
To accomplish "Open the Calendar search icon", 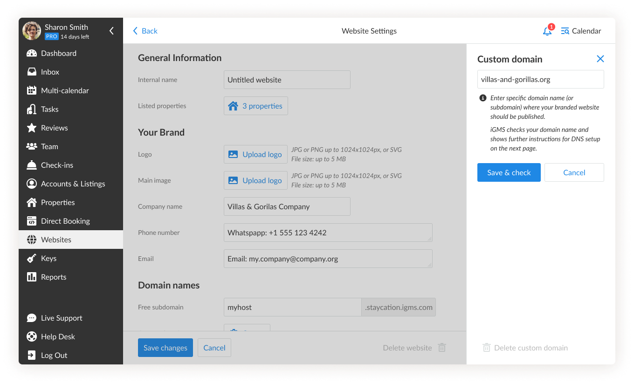I will click(565, 31).
